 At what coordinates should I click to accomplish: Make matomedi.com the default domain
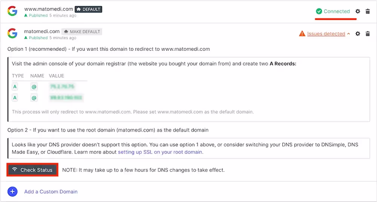82,32
